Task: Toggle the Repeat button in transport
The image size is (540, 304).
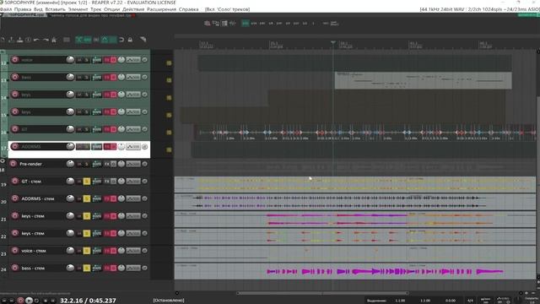Action: [36, 301]
